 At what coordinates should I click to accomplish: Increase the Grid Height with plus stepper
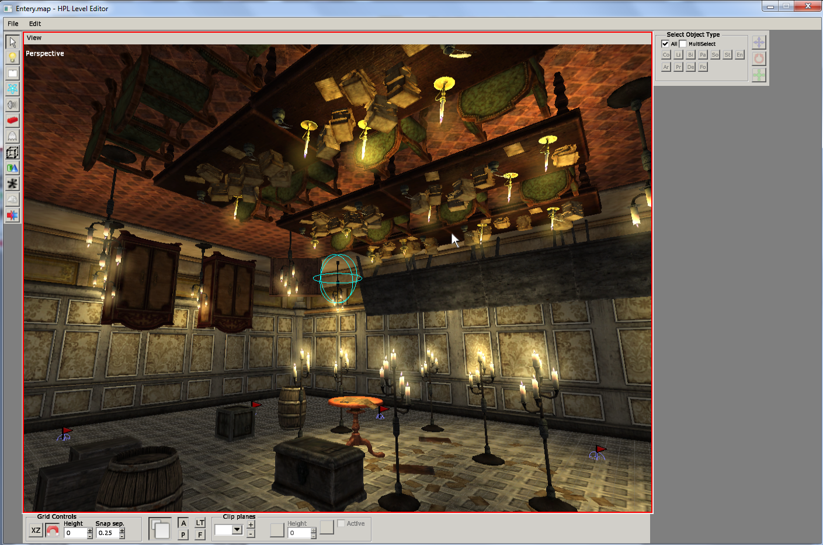point(90,530)
